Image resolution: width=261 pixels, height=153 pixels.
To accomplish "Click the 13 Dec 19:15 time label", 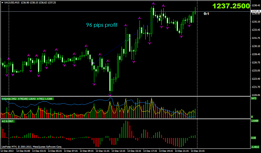I will (x=165, y=151).
